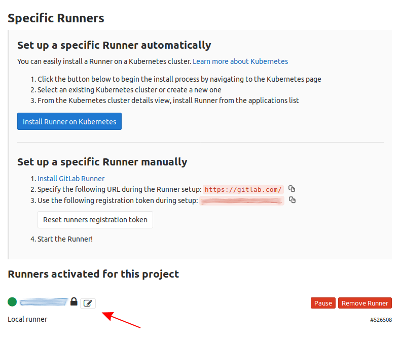Open Learn more about Kubernetes link
401x339 pixels.
pos(240,61)
